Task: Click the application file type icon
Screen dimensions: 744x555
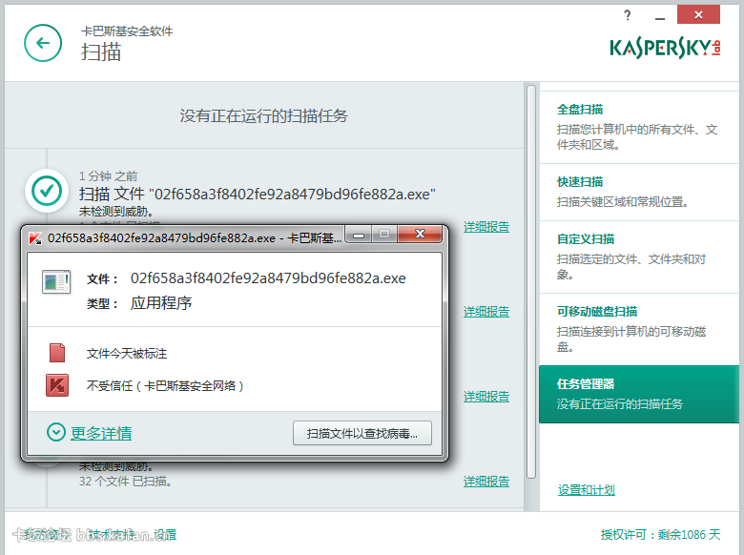Action: (x=56, y=281)
